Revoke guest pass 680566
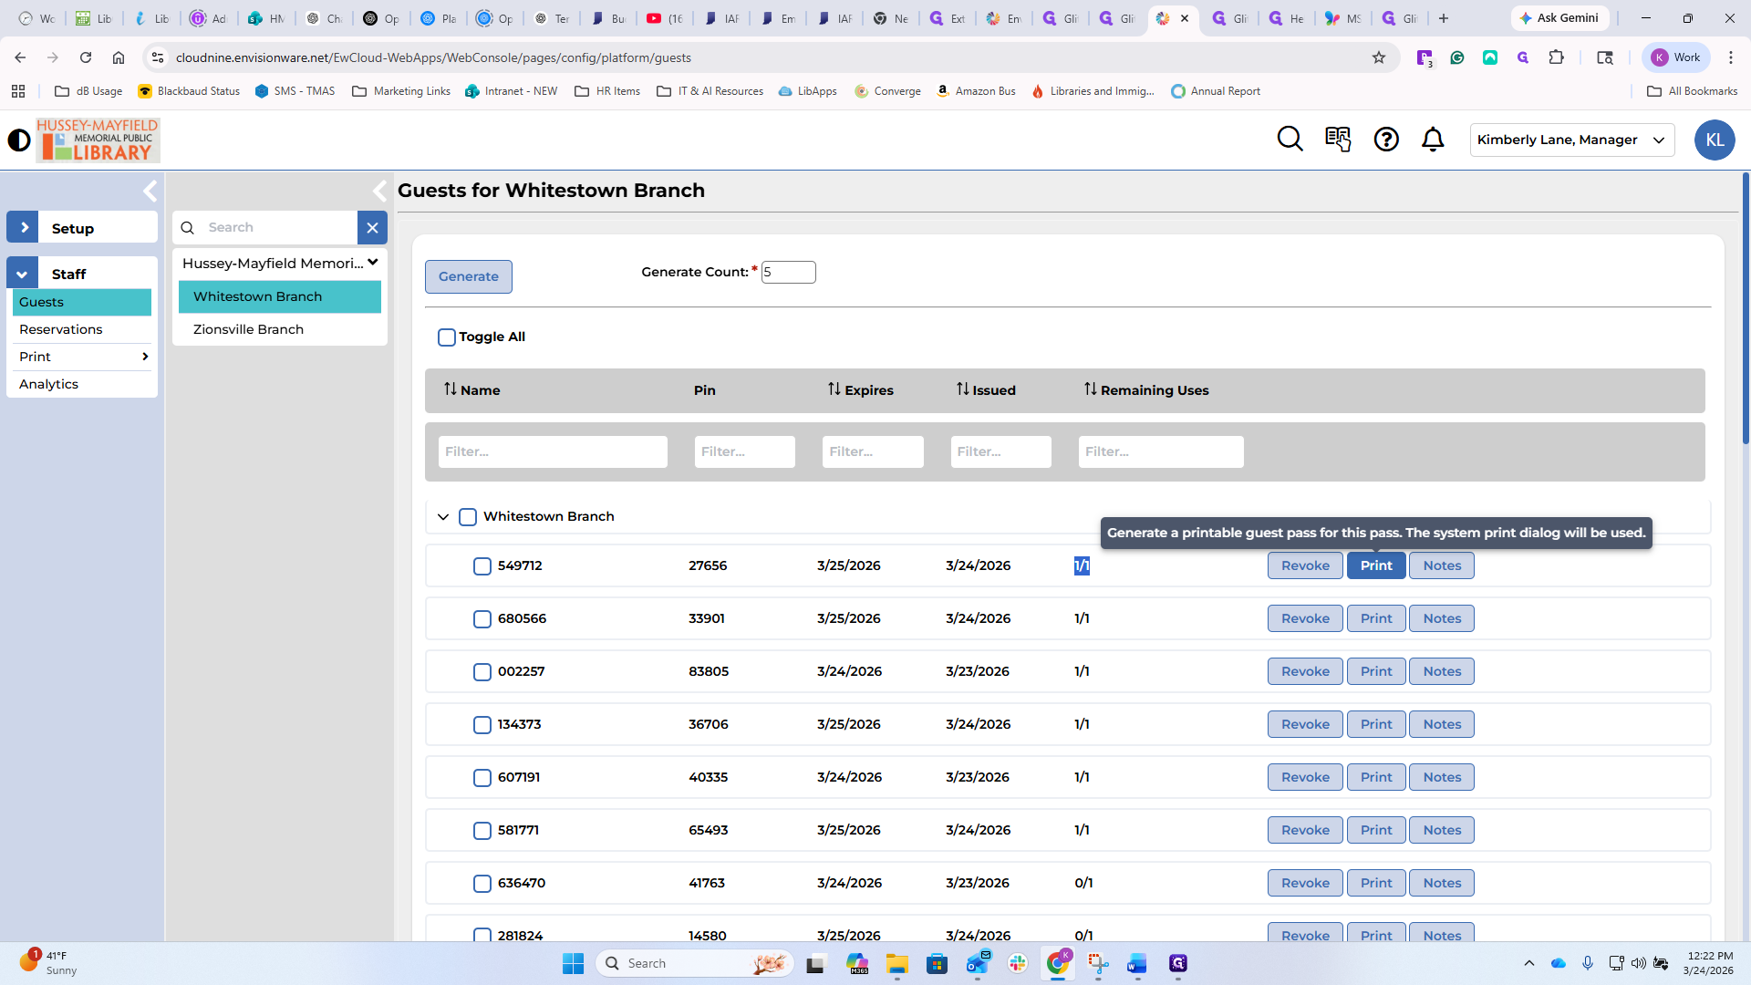 pos(1305,618)
